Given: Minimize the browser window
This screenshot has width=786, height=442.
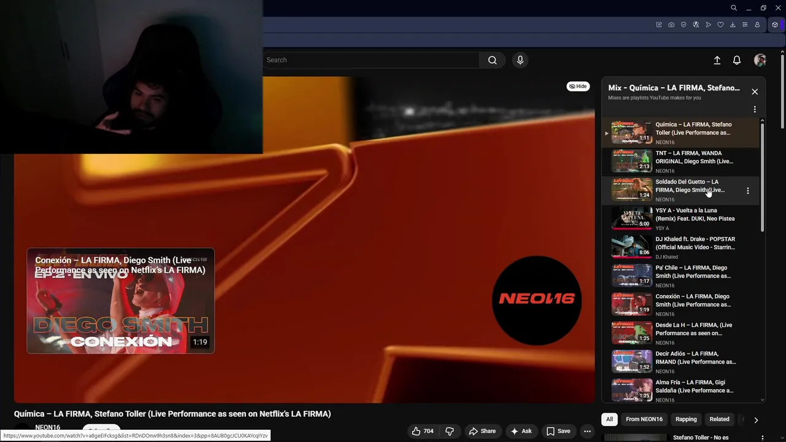Looking at the screenshot, I should 749,8.
